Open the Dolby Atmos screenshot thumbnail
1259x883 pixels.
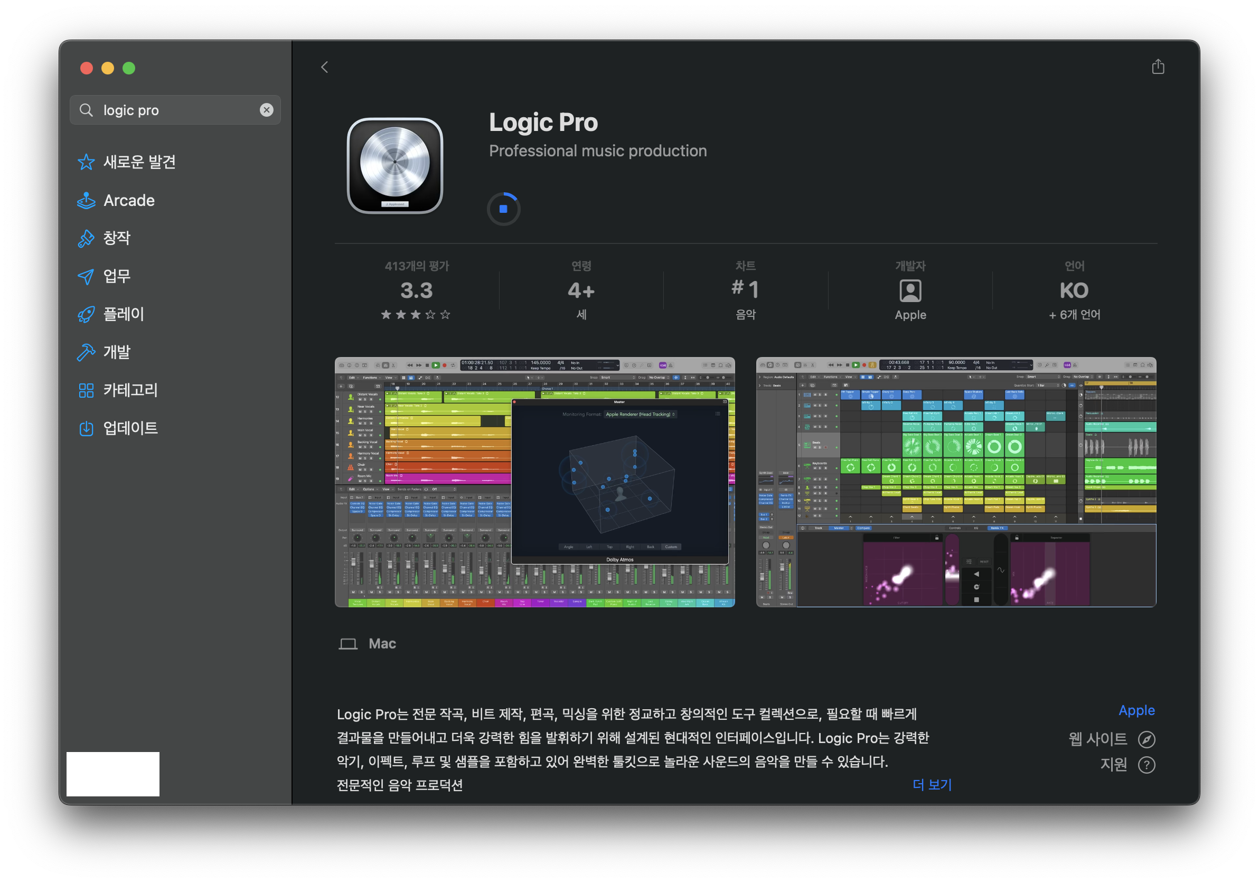pyautogui.click(x=534, y=482)
